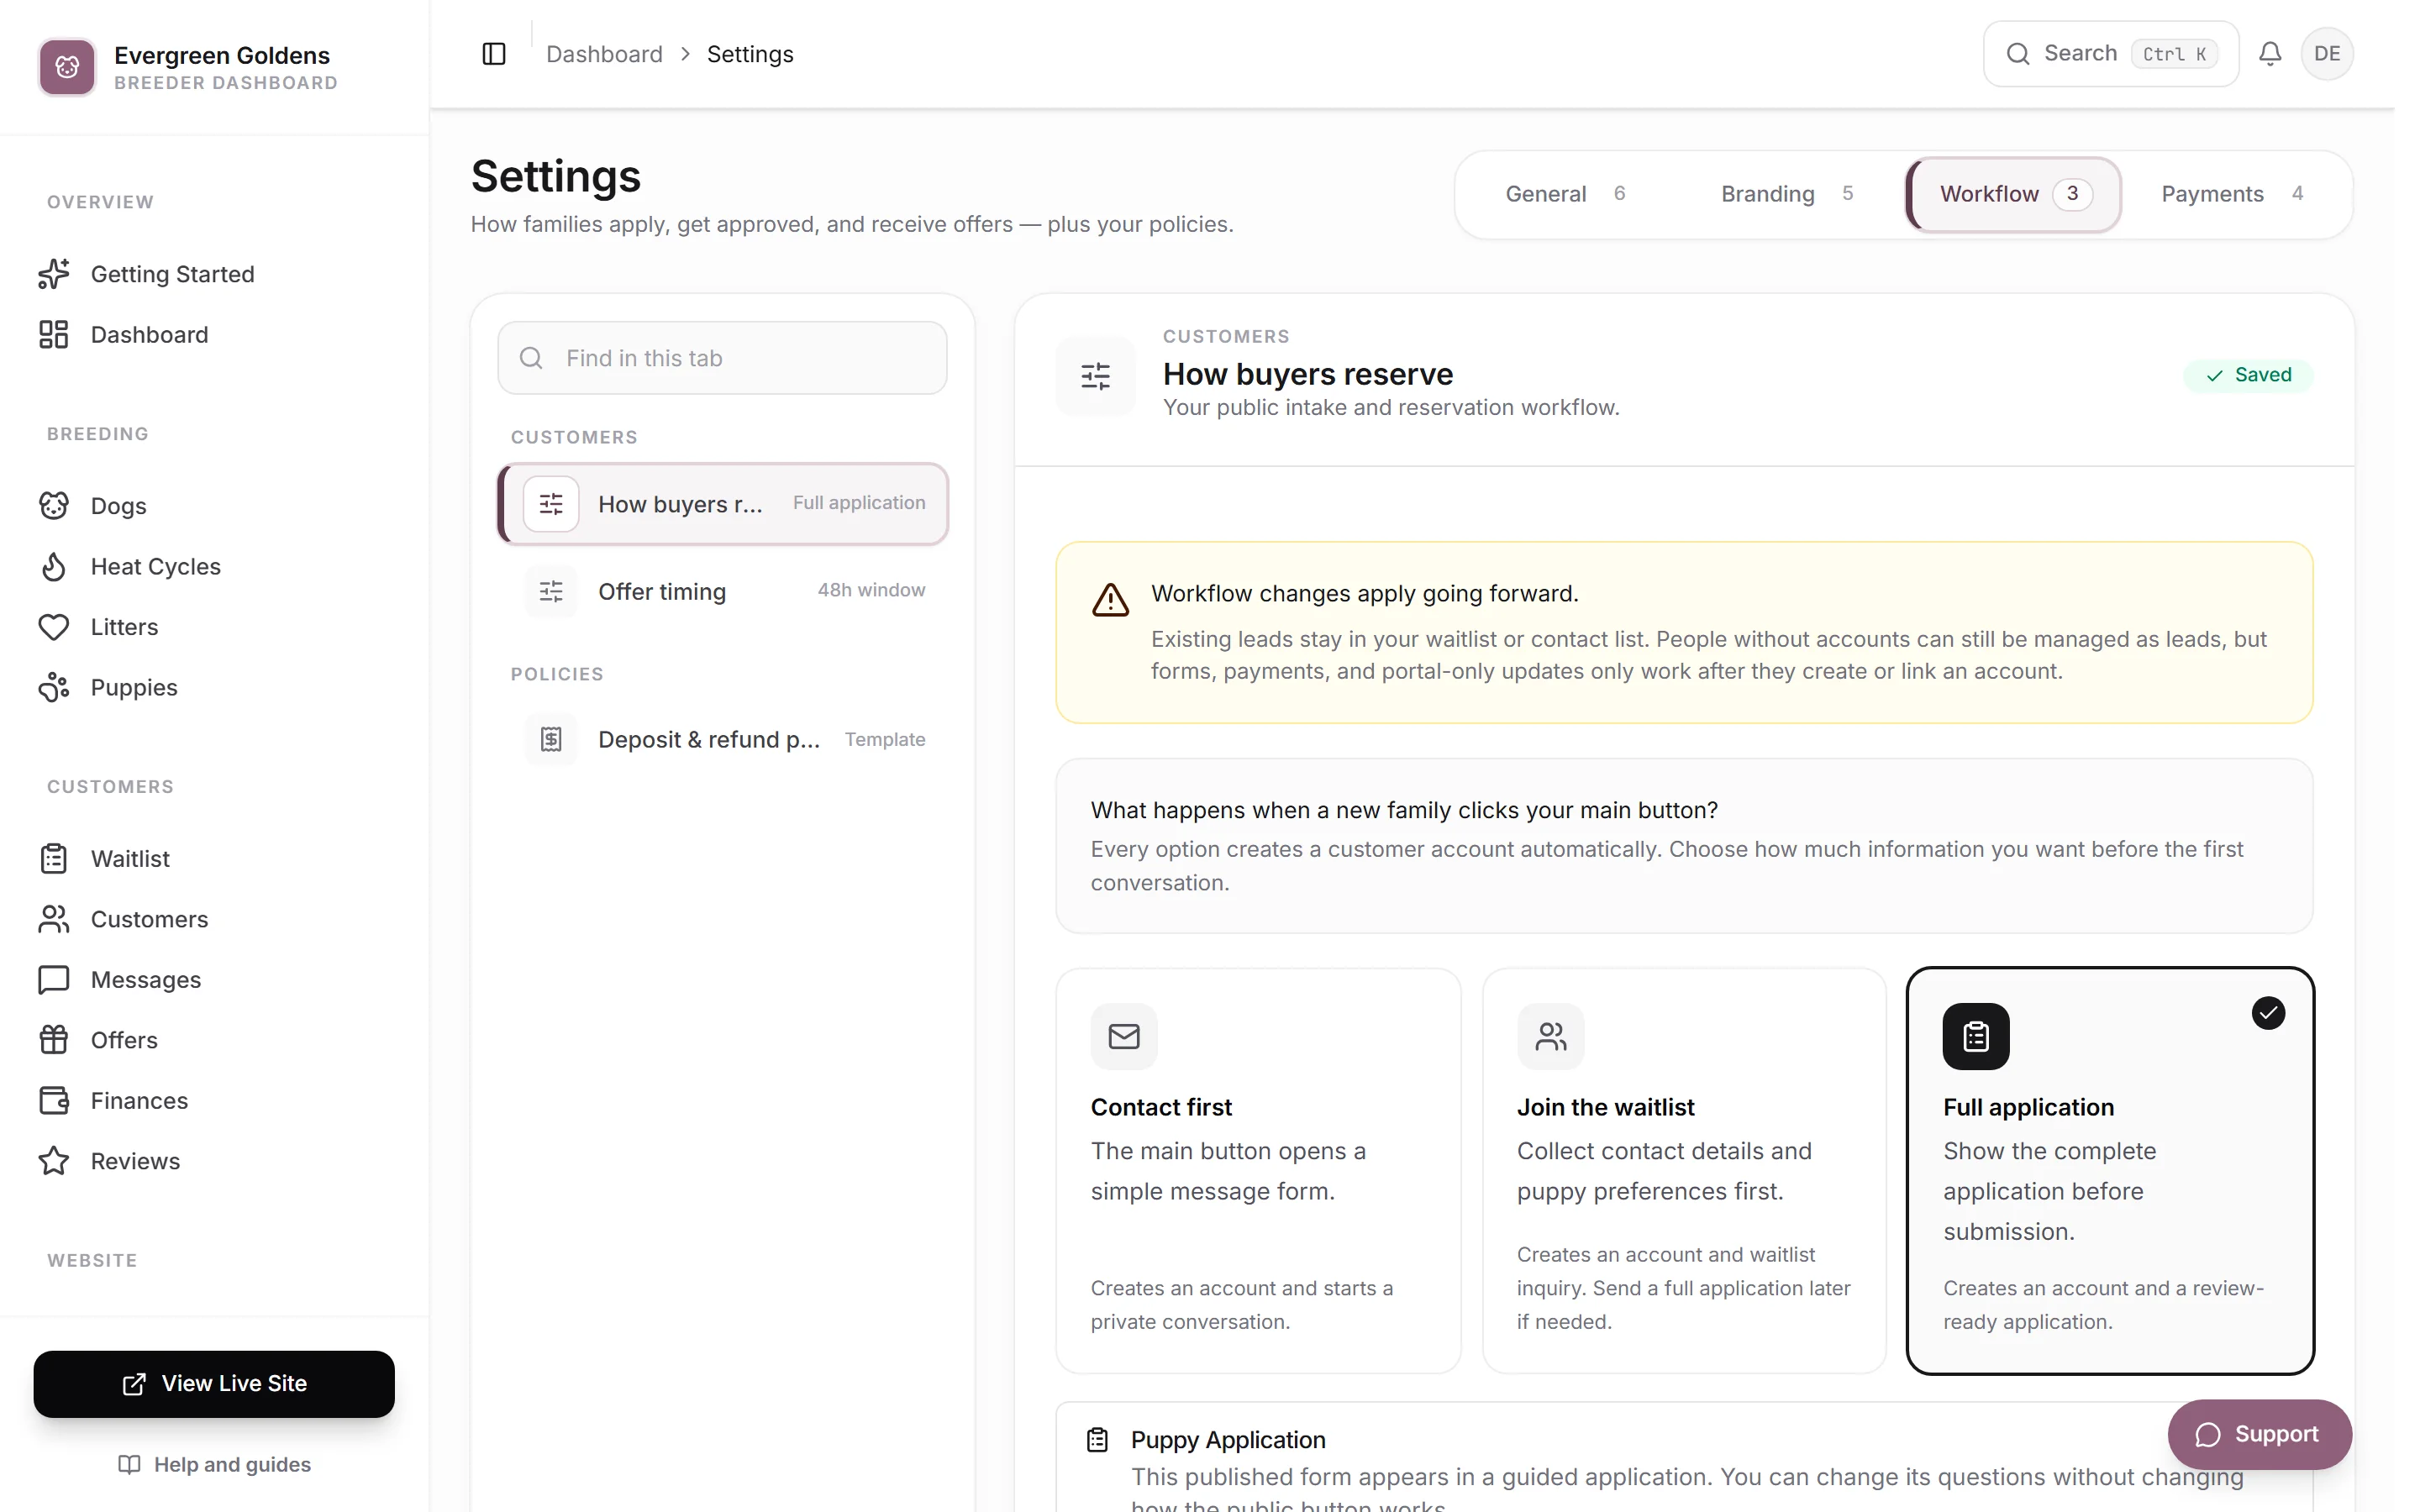Click the global Search box
Screen dimensions: 2420x1512
(2110, 54)
